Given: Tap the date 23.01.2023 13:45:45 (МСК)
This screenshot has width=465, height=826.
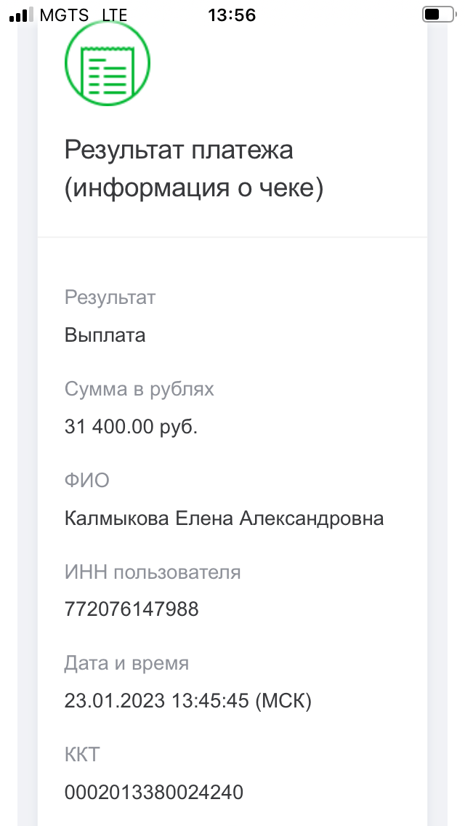Looking at the screenshot, I should tap(188, 701).
